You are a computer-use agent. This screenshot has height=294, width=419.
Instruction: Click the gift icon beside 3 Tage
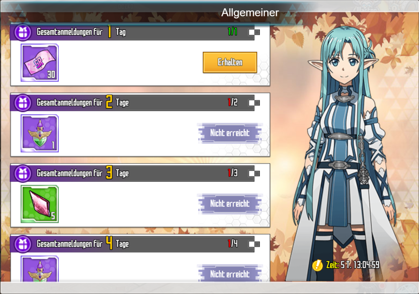(x=23, y=173)
